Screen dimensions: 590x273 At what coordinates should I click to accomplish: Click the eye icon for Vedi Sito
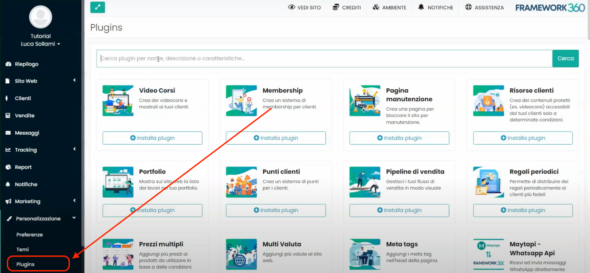291,7
